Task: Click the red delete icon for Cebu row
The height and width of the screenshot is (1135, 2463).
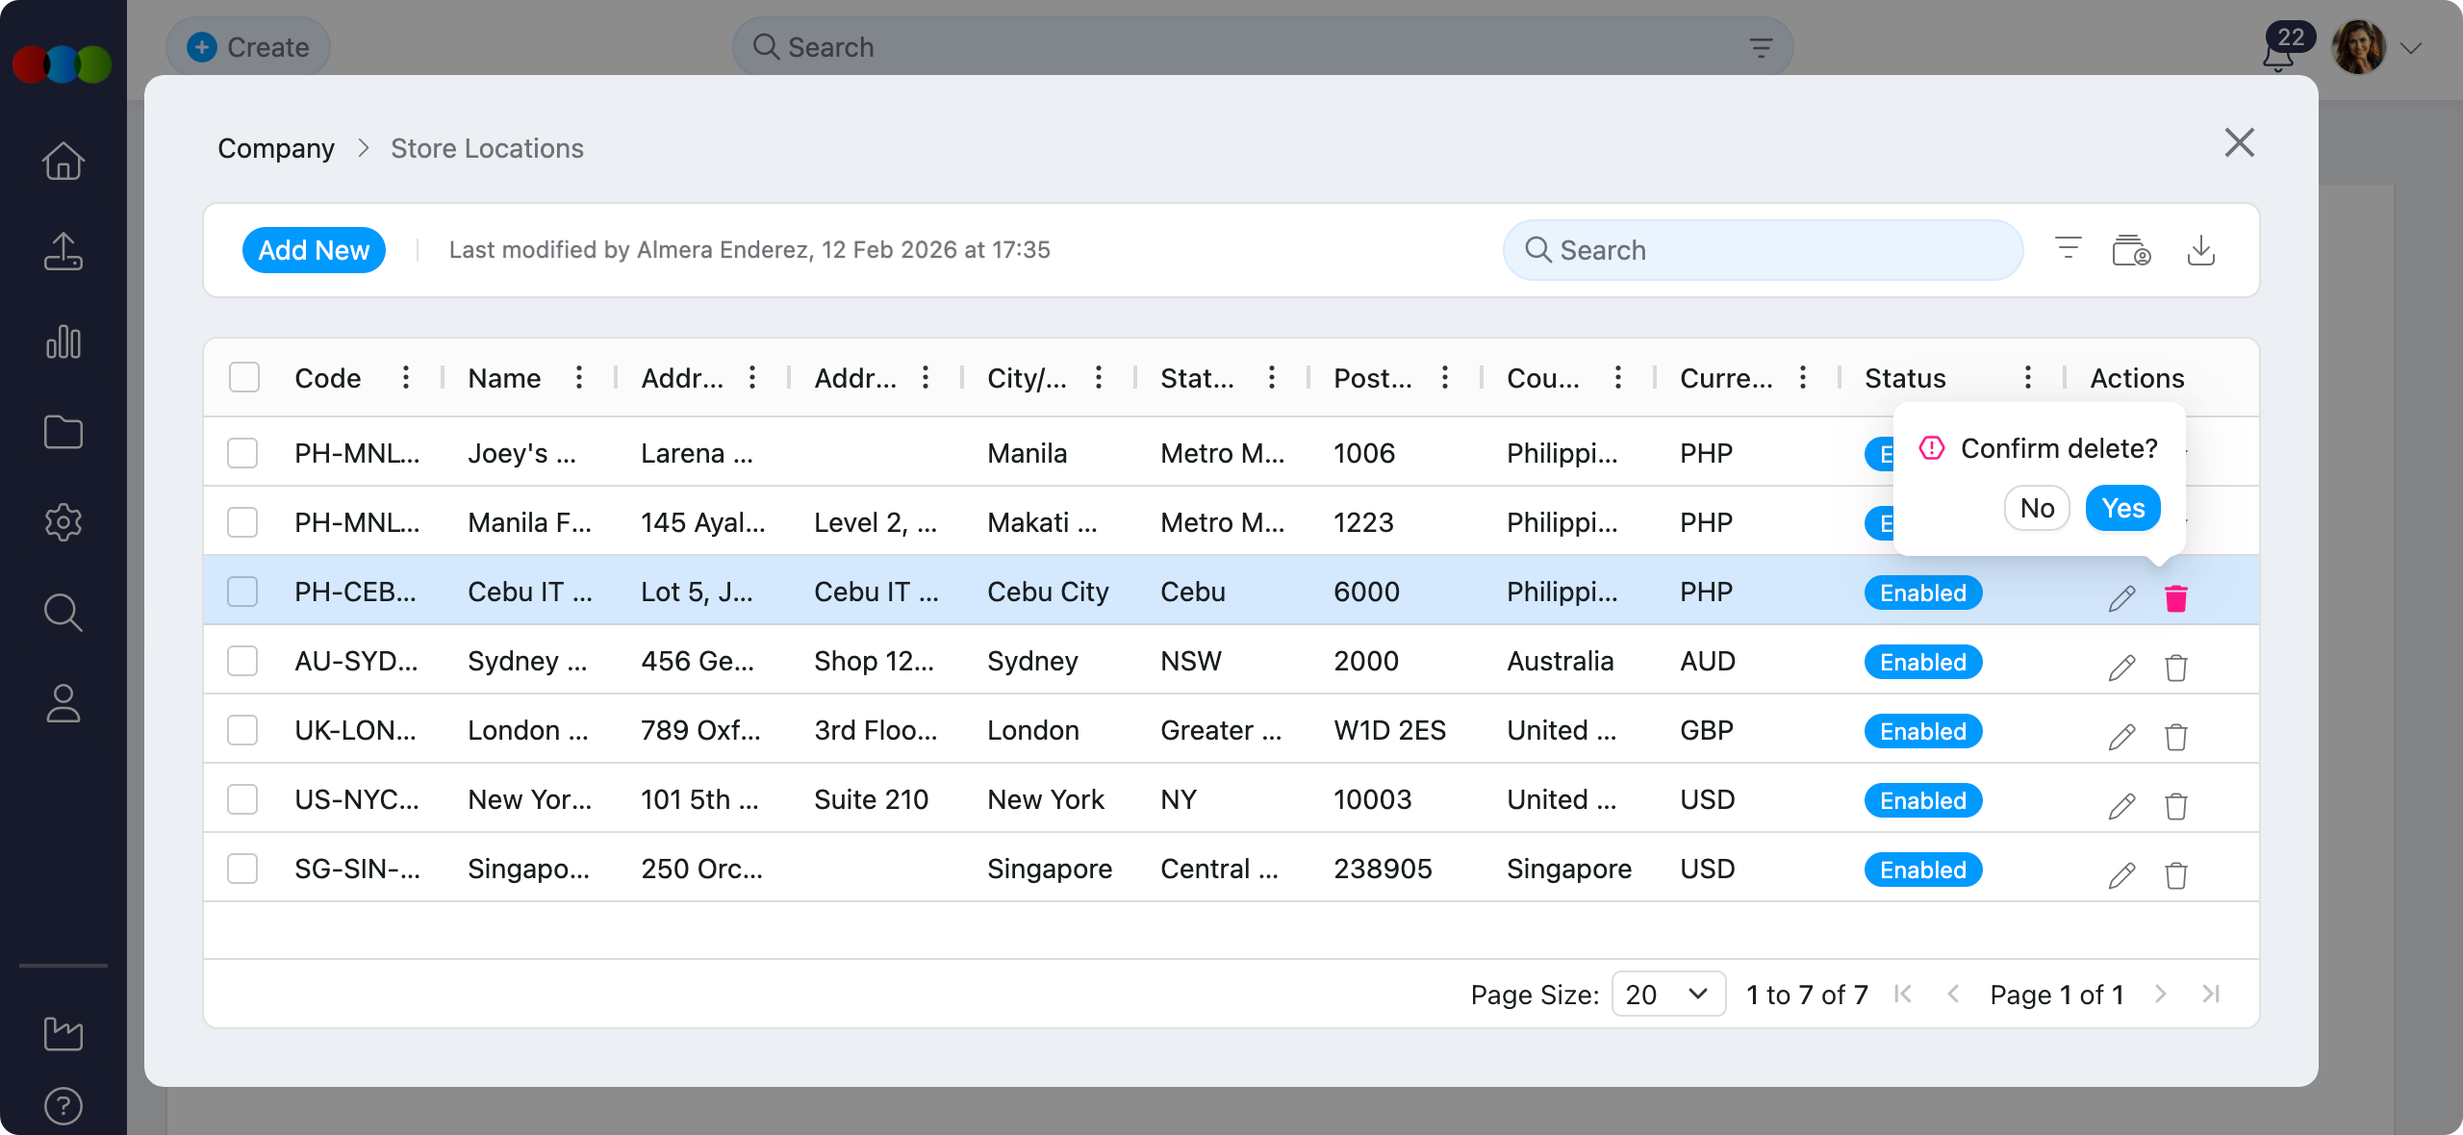Action: (x=2175, y=598)
